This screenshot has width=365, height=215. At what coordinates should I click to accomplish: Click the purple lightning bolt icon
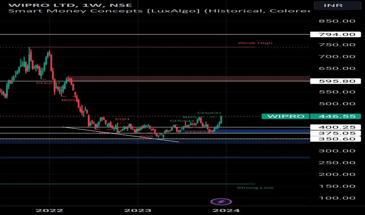tap(221, 202)
